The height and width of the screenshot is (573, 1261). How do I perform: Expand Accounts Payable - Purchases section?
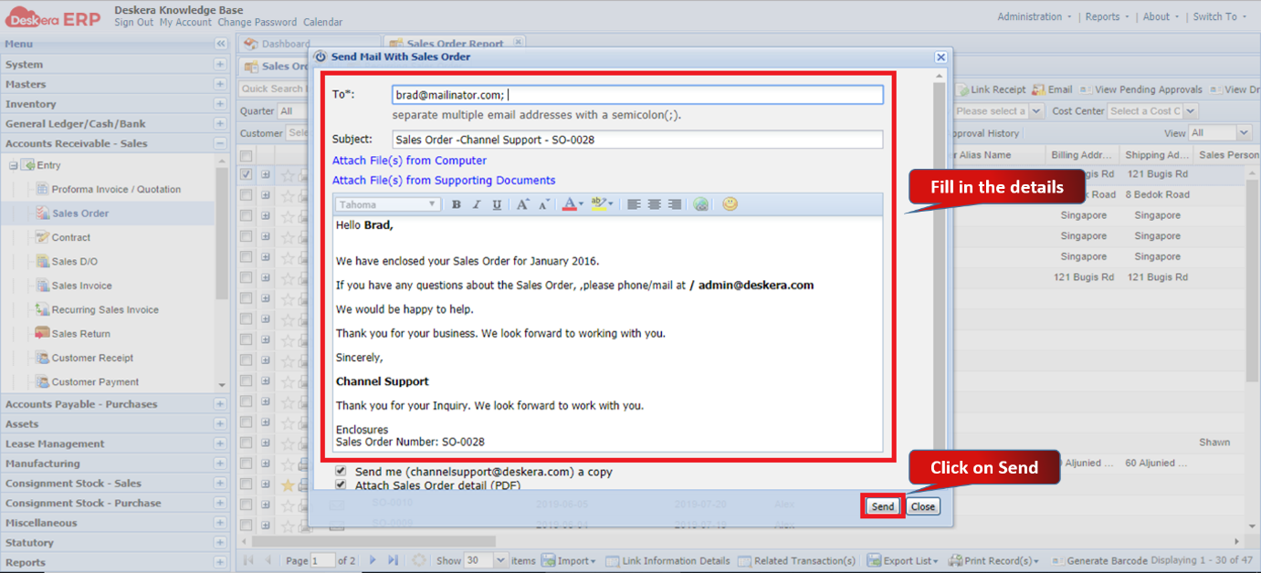220,404
